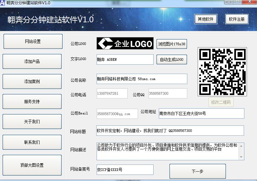Click the app icon in the title bar
257x181 pixels.
[x=2, y=3]
